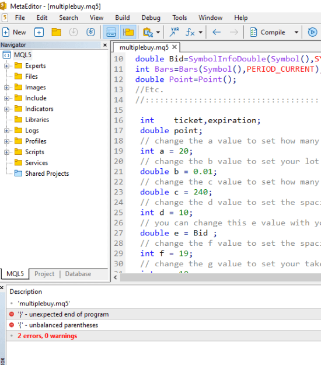Select the 'multiplebuy.mq5' log row
The height and width of the screenshot is (365, 321).
coord(163,304)
